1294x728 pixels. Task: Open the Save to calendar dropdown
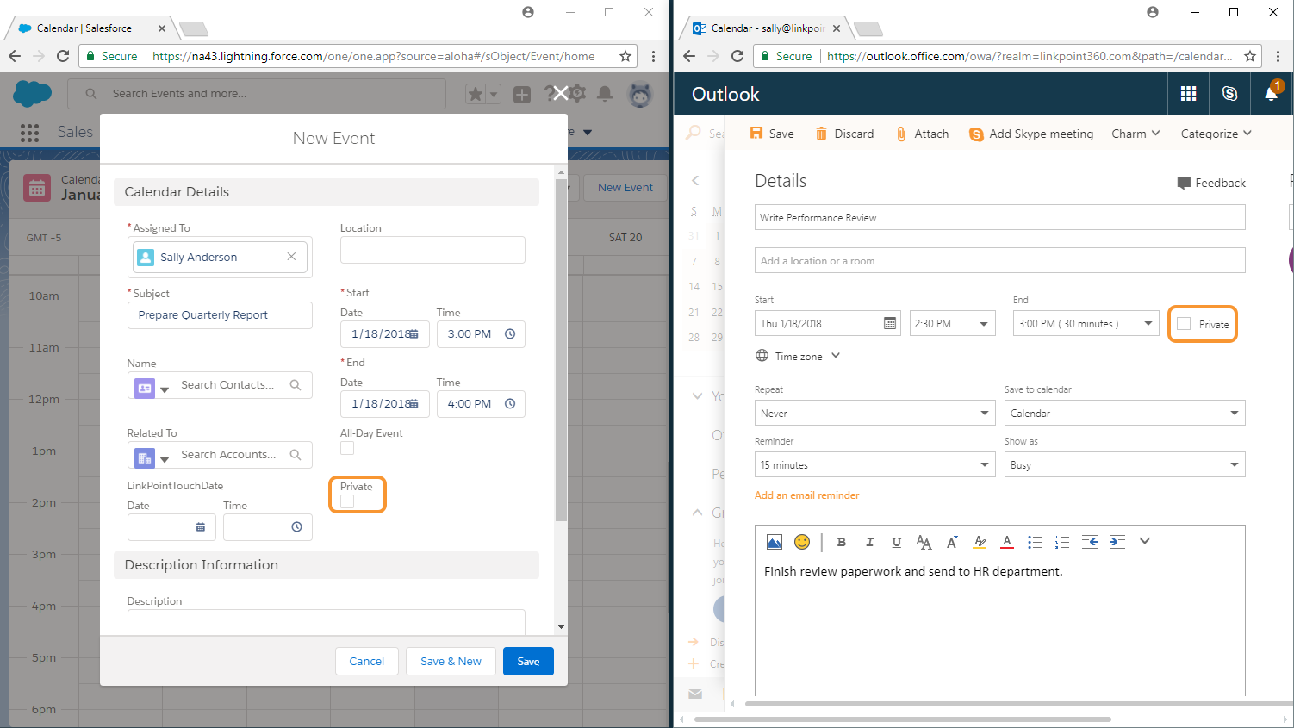click(x=1125, y=413)
